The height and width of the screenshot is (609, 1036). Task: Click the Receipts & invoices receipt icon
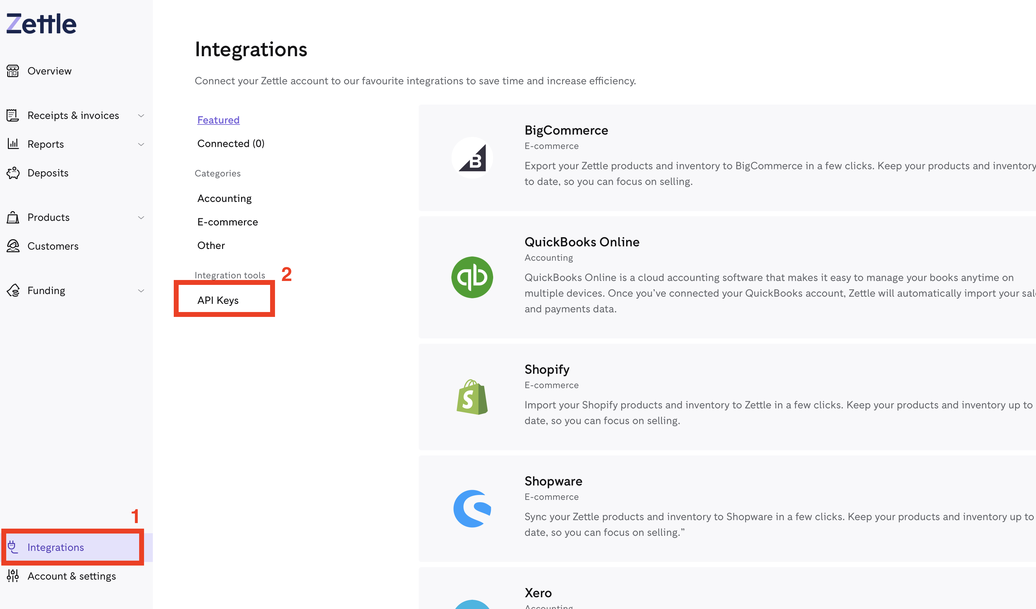[x=13, y=115]
